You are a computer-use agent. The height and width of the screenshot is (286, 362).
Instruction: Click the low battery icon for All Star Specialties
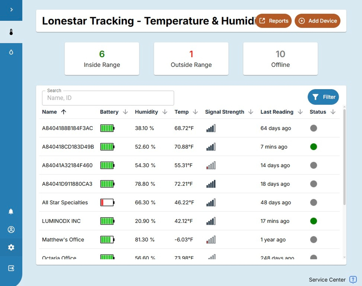(x=107, y=202)
